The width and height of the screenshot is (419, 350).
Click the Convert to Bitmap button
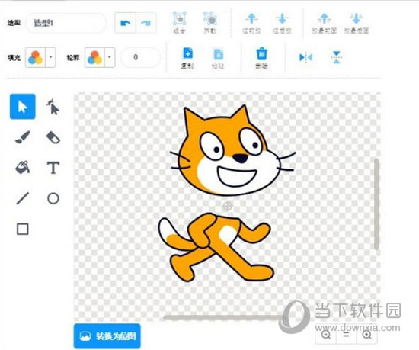coord(107,336)
